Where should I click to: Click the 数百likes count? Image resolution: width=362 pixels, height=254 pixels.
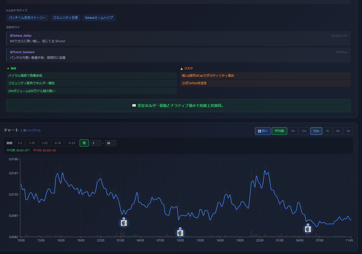click(x=342, y=52)
